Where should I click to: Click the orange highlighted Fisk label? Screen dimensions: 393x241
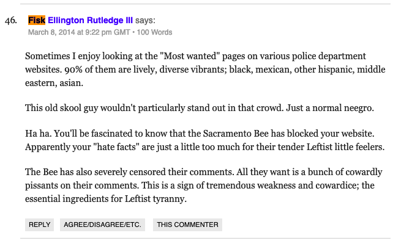click(x=37, y=20)
